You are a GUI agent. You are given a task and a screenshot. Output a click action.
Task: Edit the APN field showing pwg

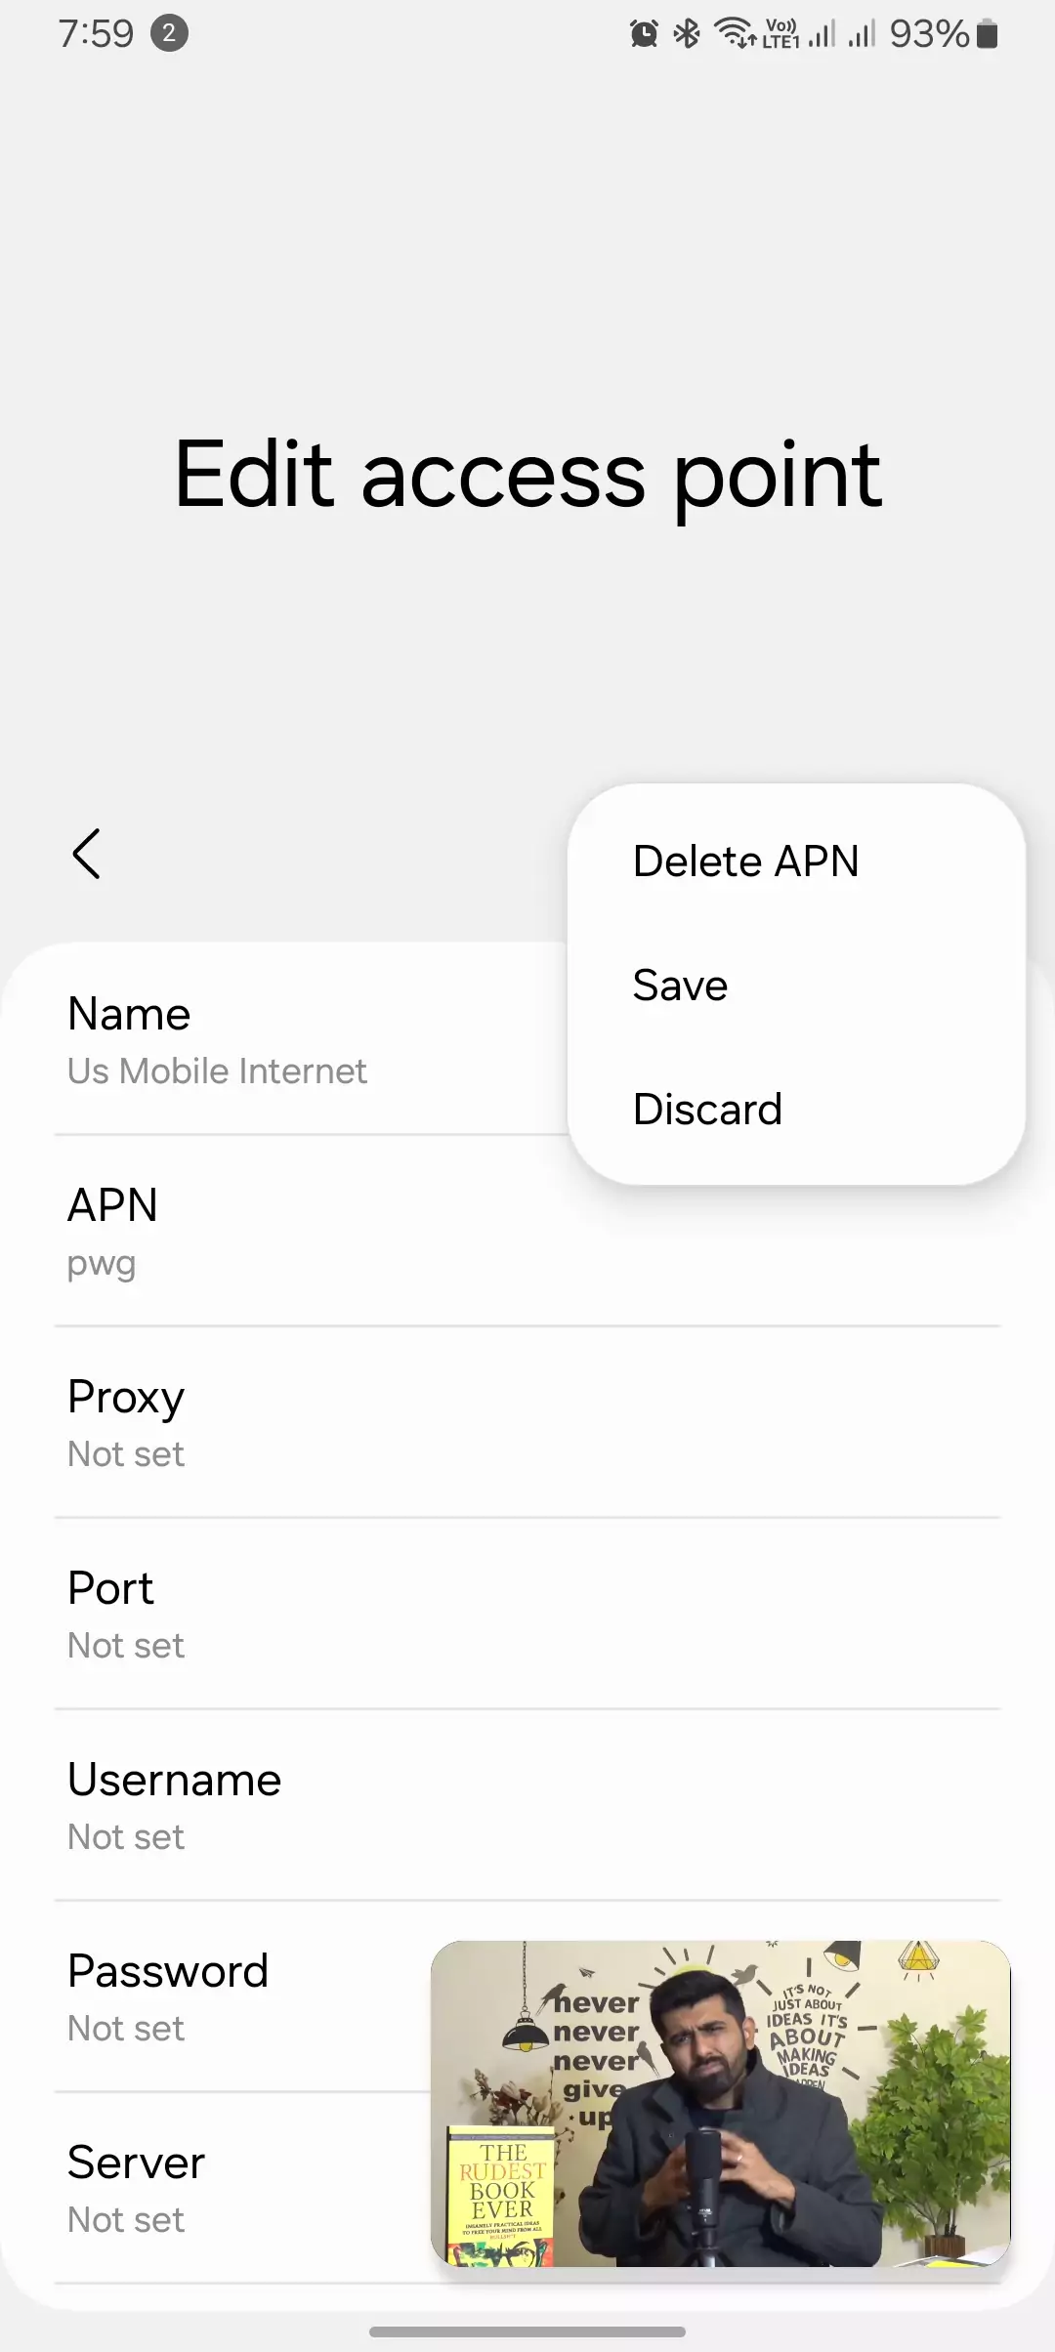[x=527, y=1231]
